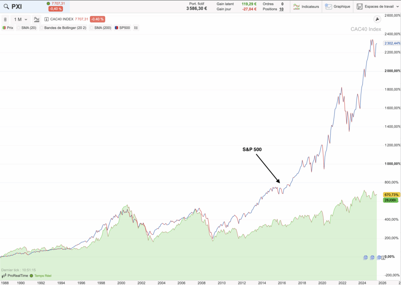Click the leftmost blue calendar event icon
The image size is (401, 285).
point(365,257)
